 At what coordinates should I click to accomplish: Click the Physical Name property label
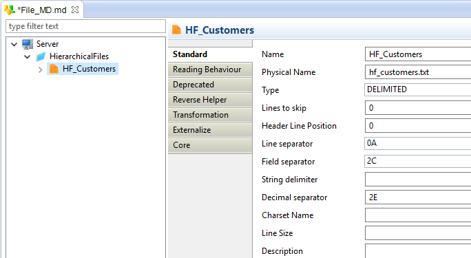pyautogui.click(x=289, y=72)
